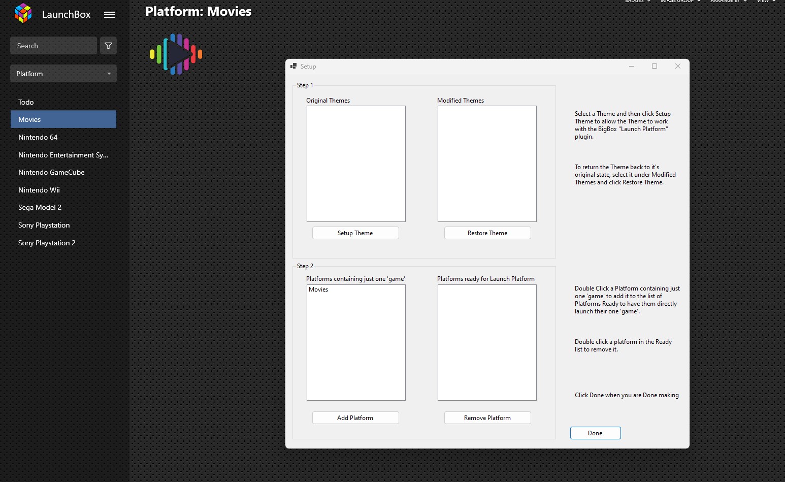Click the Remove Platform button
The height and width of the screenshot is (482, 785).
pos(487,418)
